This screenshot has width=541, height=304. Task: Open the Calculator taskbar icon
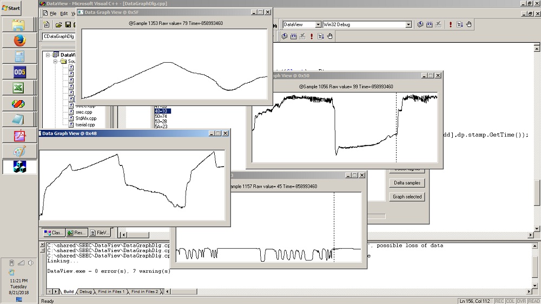click(19, 56)
